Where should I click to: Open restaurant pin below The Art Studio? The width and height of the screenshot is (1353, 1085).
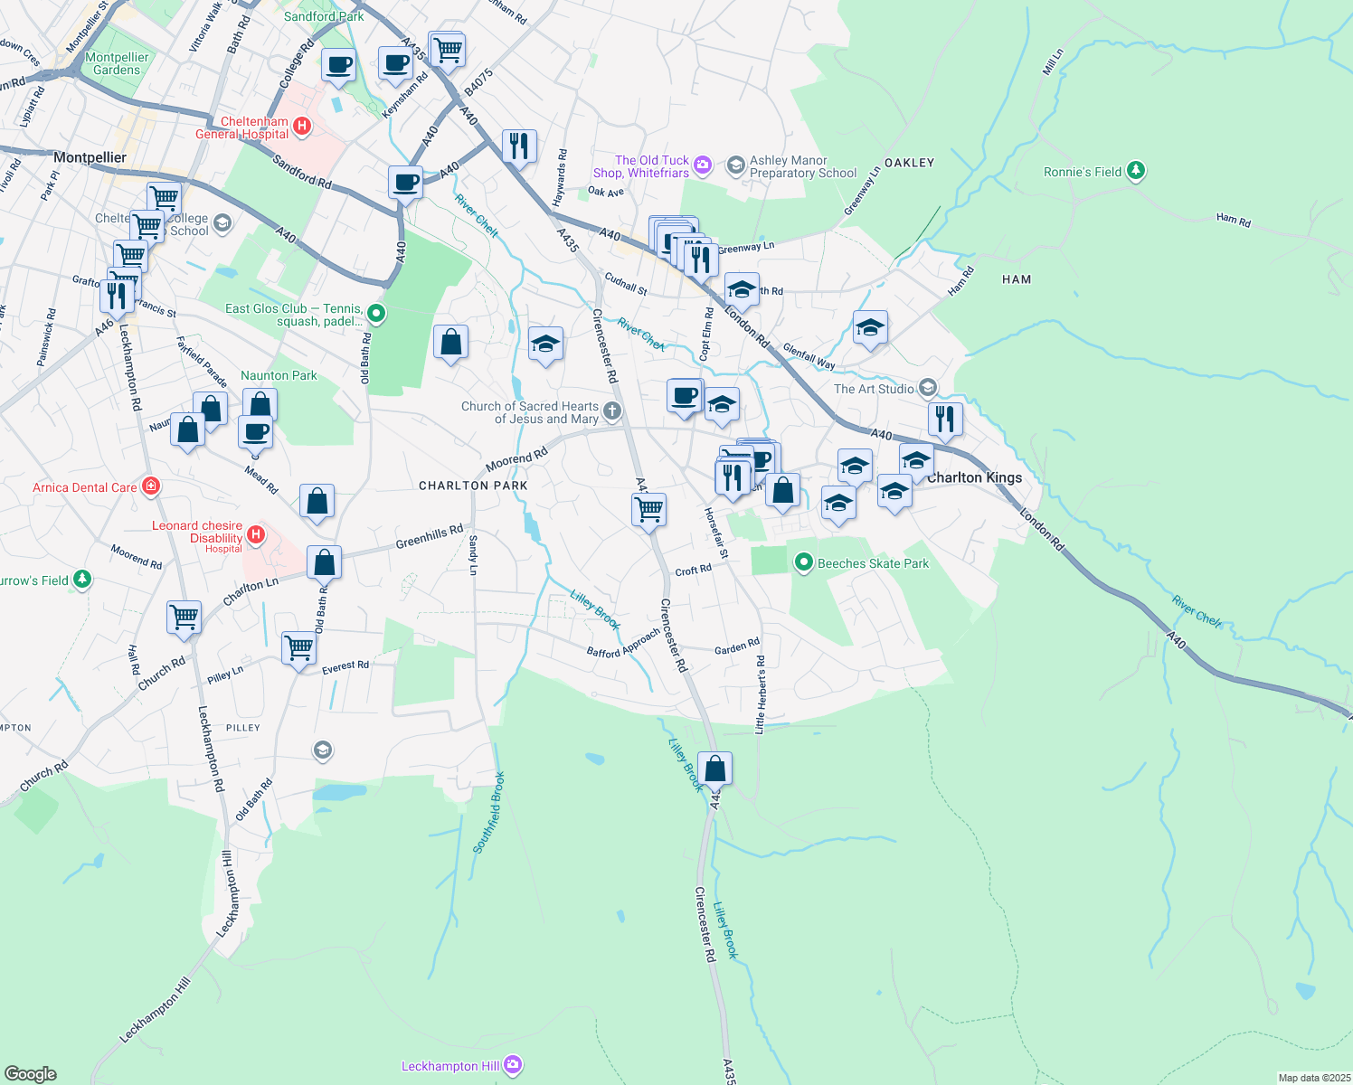tap(945, 419)
